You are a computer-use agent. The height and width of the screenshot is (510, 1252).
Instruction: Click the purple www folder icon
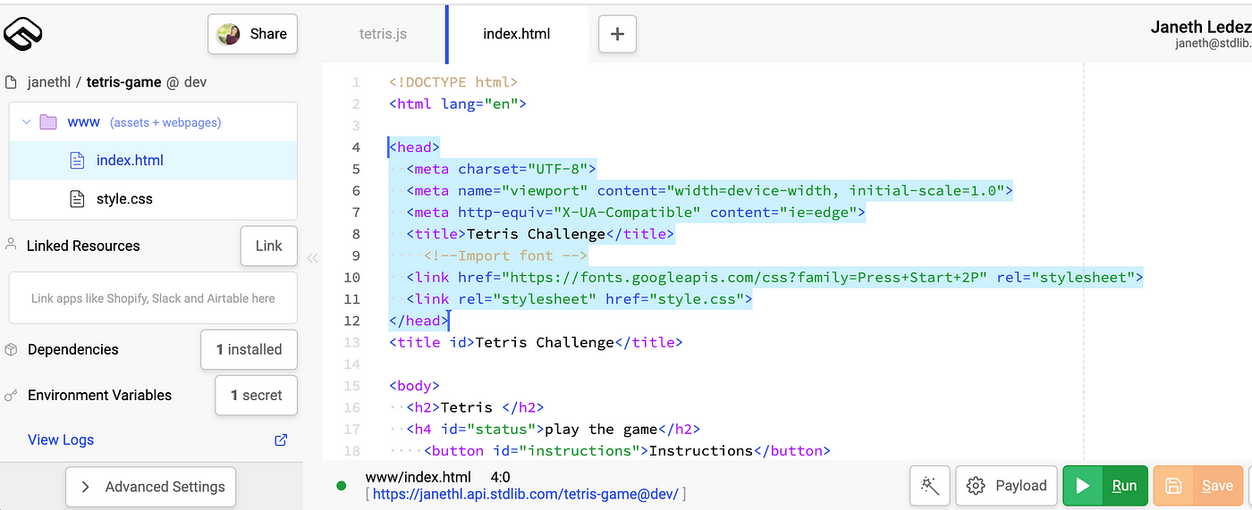(x=48, y=122)
